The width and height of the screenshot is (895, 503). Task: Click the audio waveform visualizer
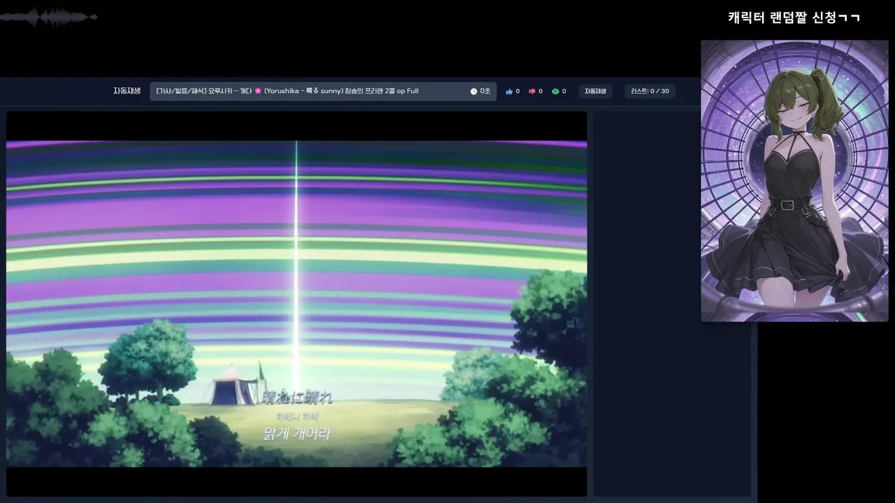[49, 17]
